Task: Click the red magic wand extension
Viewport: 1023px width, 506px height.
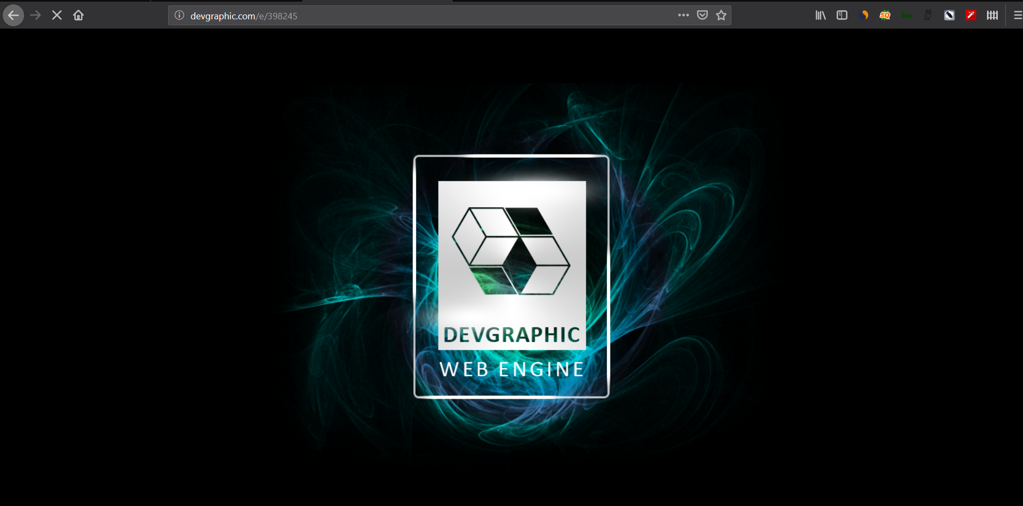Action: point(970,15)
